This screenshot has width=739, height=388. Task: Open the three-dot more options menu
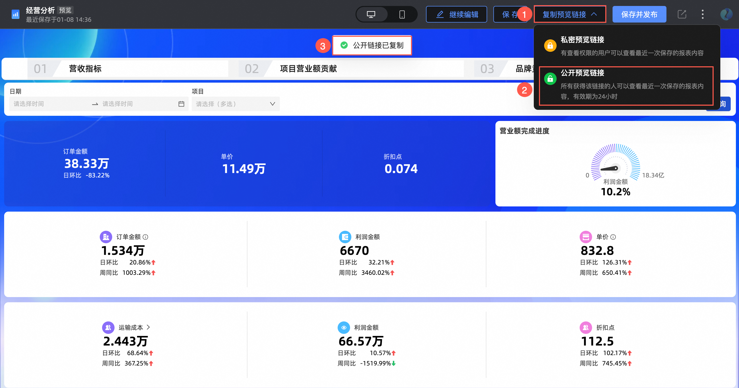(x=702, y=14)
